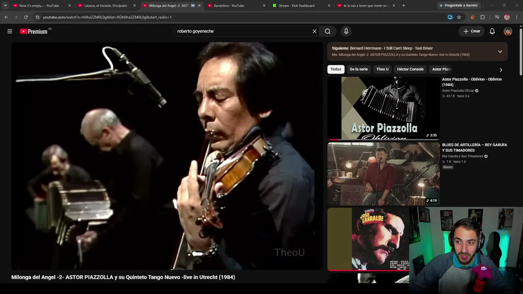The height and width of the screenshot is (294, 523).
Task: Clear the search text with the X
Action: click(315, 31)
